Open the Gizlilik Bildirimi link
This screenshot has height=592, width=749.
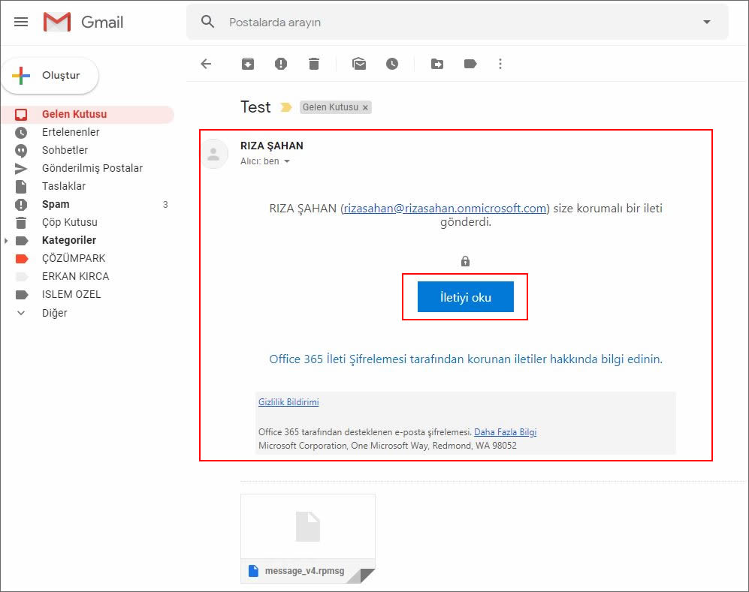click(288, 402)
